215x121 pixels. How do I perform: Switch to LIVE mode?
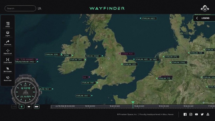click(14, 107)
